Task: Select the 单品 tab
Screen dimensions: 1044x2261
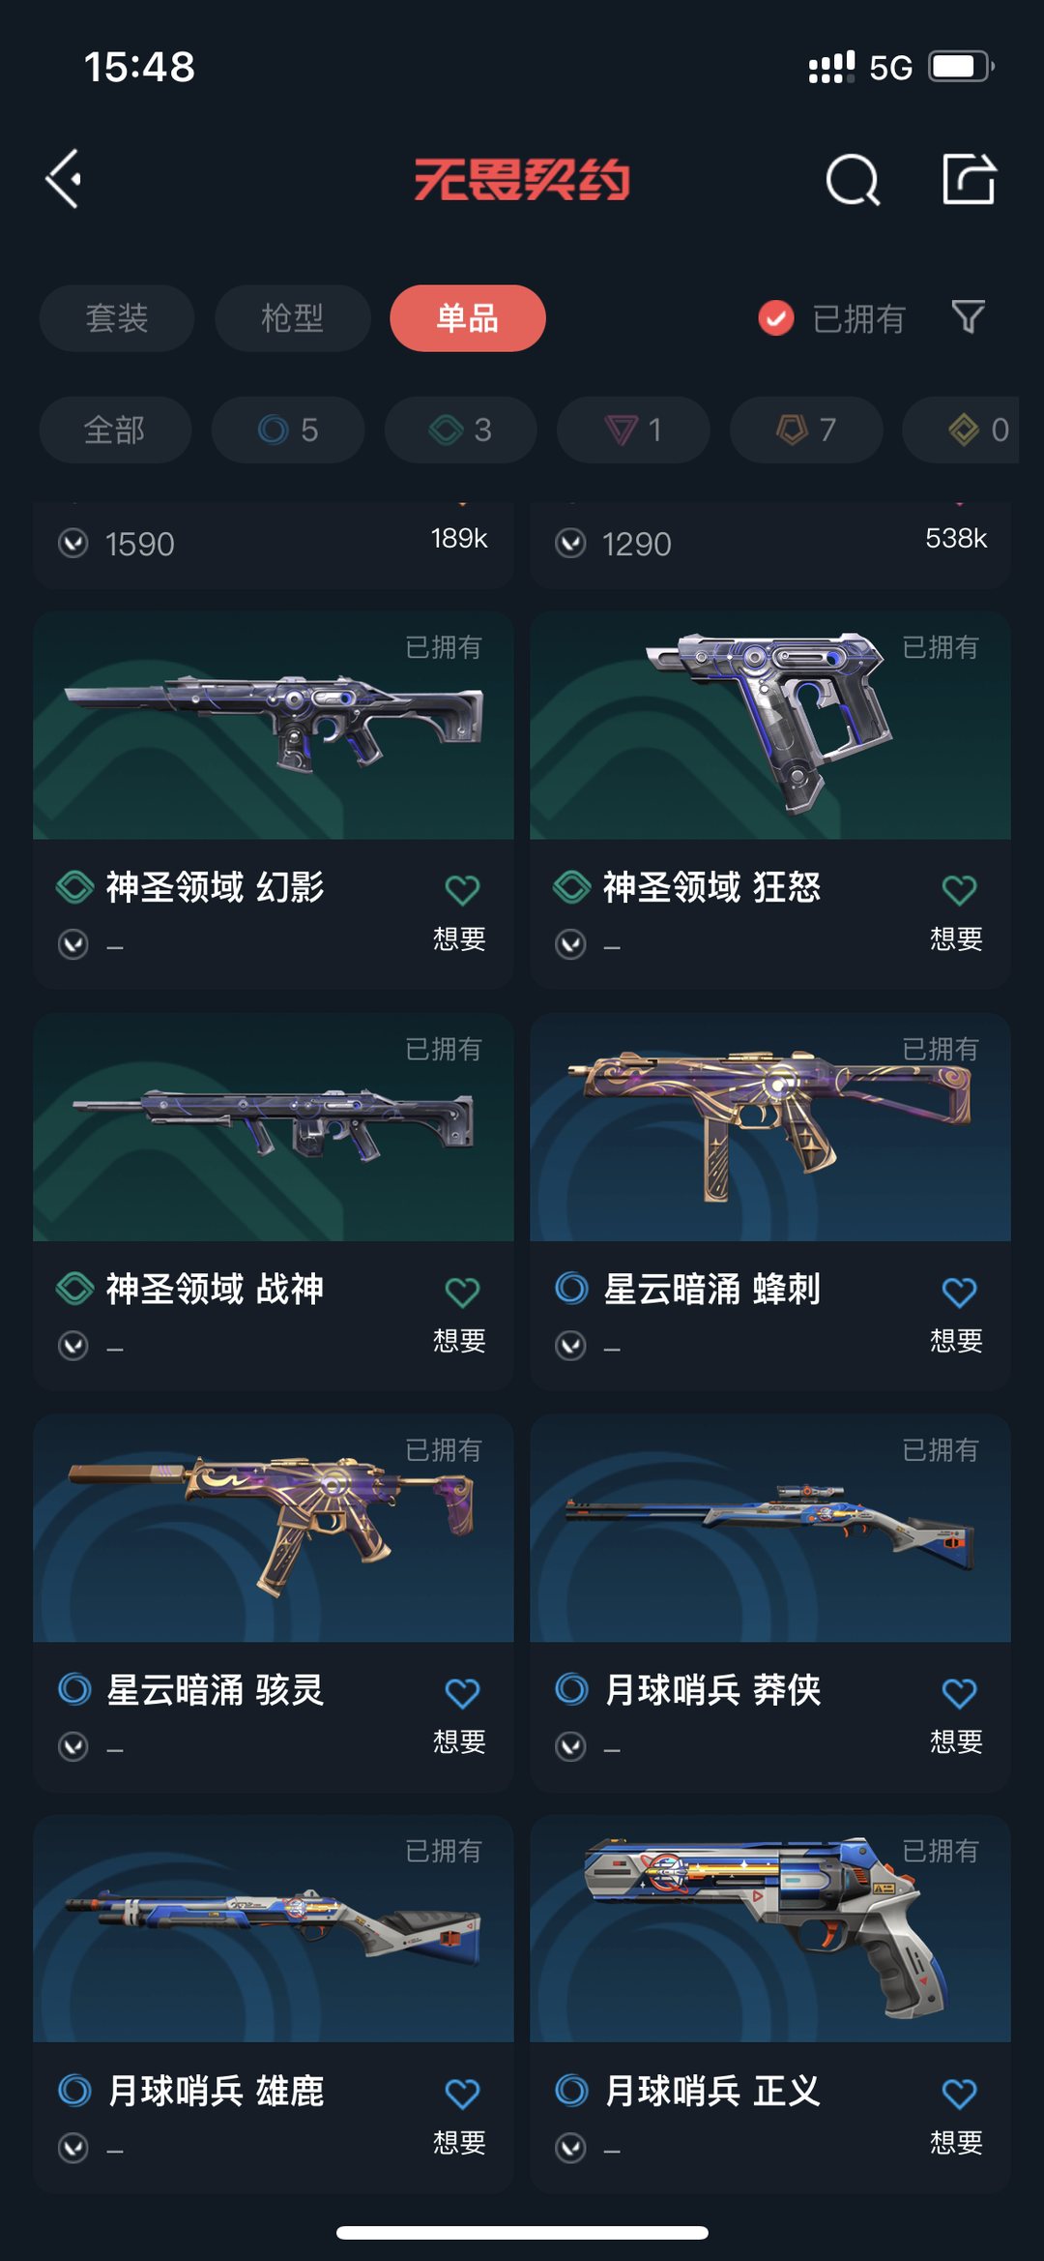Action: coord(468,318)
